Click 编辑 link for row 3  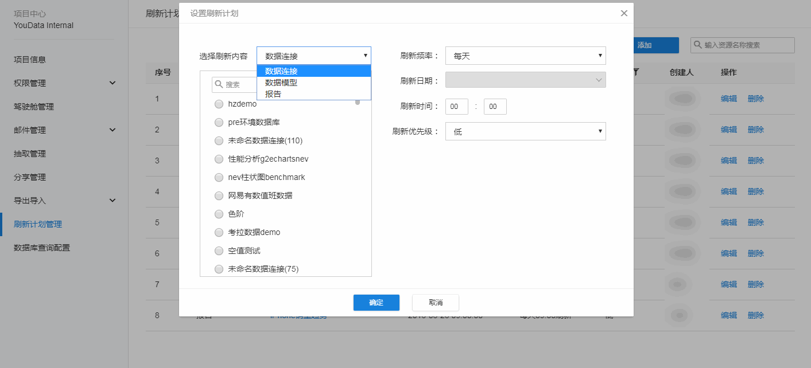tap(728, 160)
